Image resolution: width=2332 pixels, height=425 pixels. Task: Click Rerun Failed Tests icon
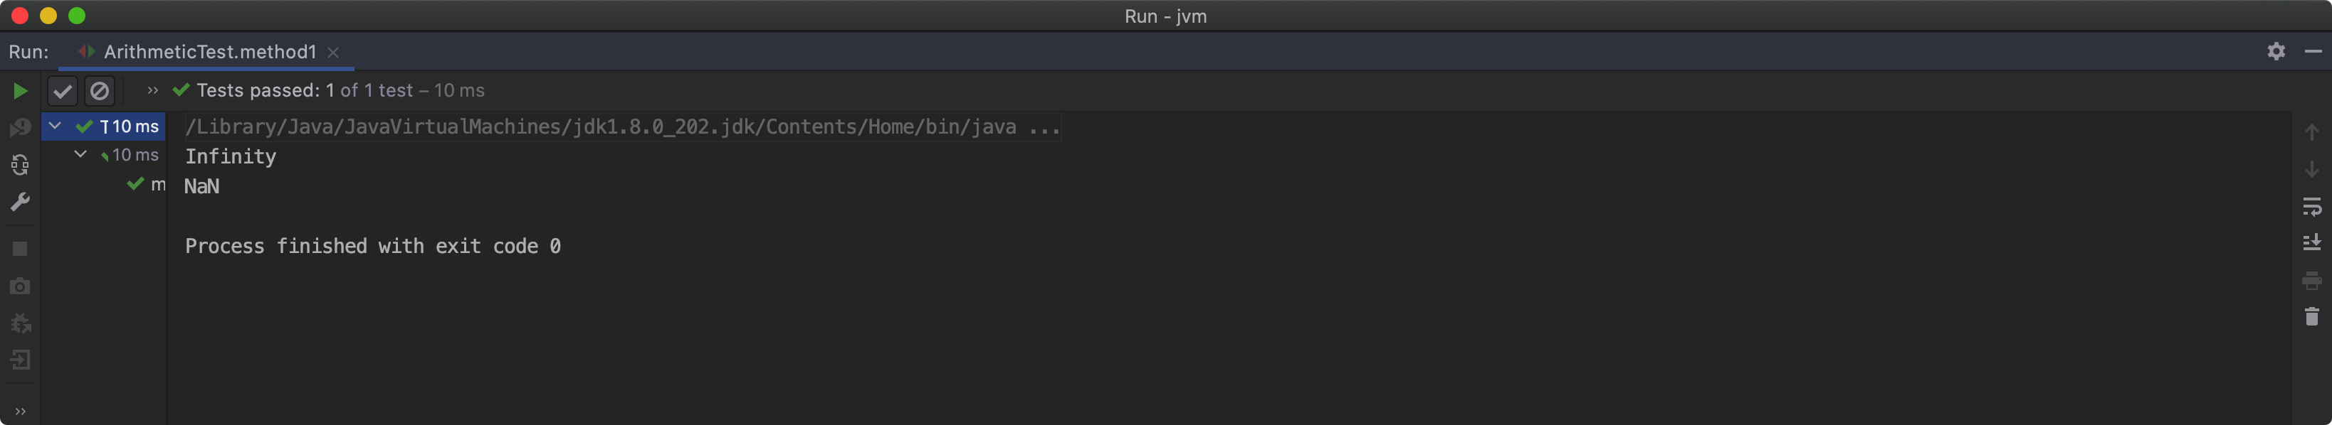pyautogui.click(x=20, y=127)
